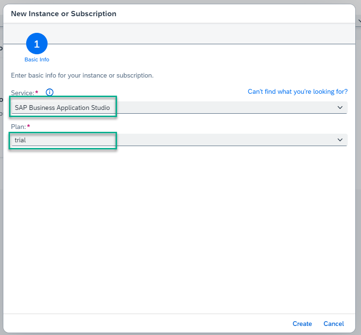
Task: Click the empty dialog body below Plan
Action: click(x=179, y=228)
